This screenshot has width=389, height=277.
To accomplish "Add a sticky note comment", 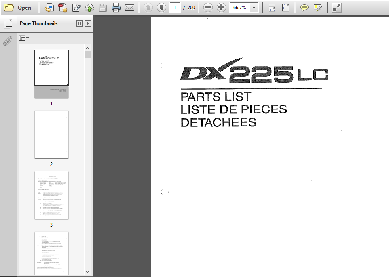I will pos(304,8).
